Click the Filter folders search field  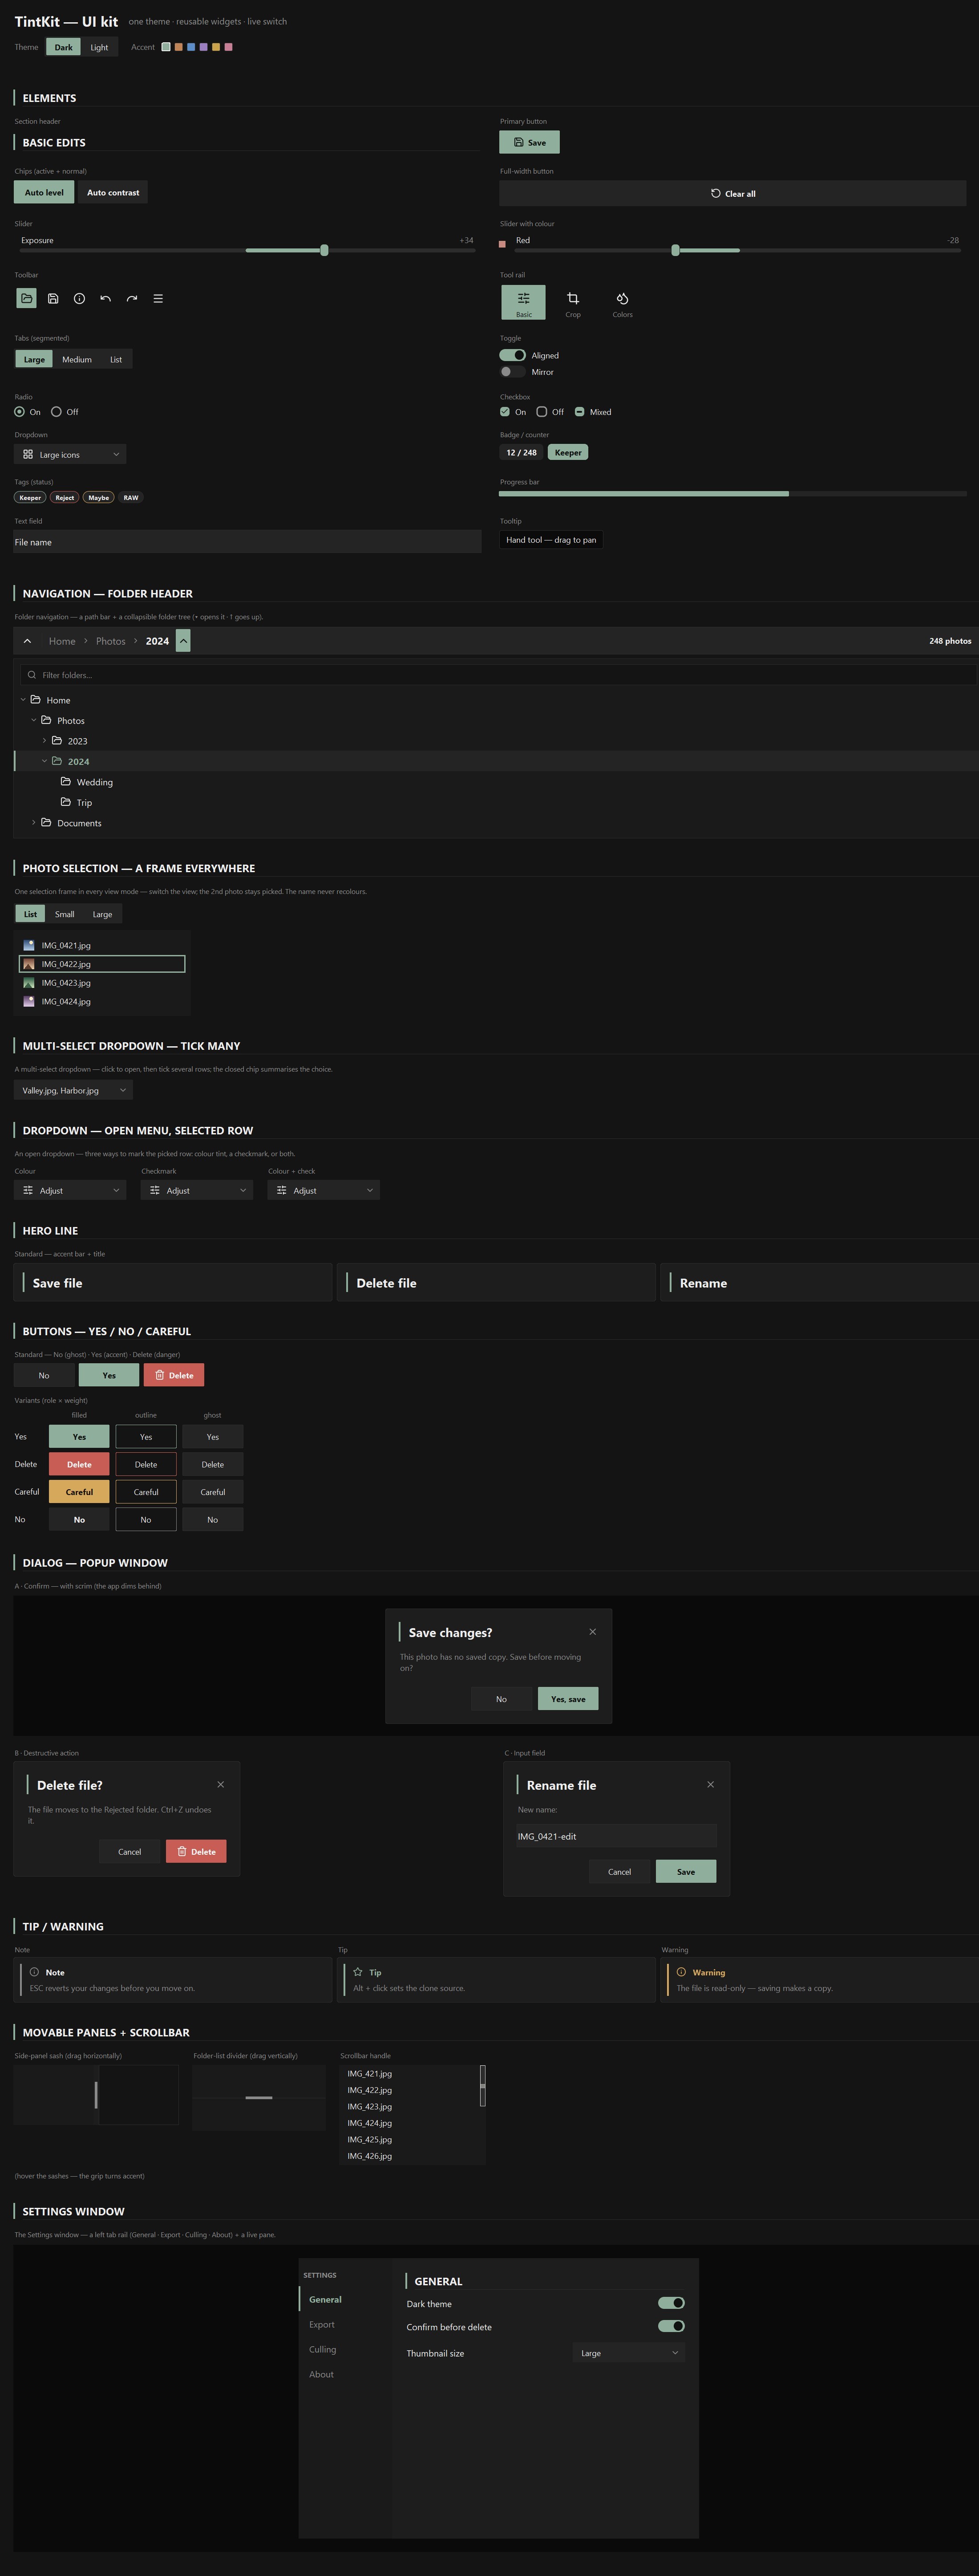pyautogui.click(x=498, y=675)
